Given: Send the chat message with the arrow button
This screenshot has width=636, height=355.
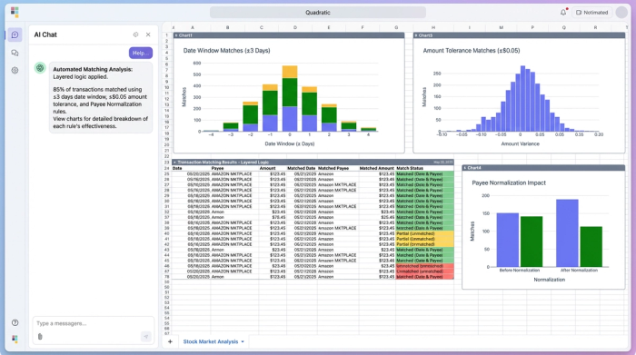Looking at the screenshot, I should click(x=146, y=336).
